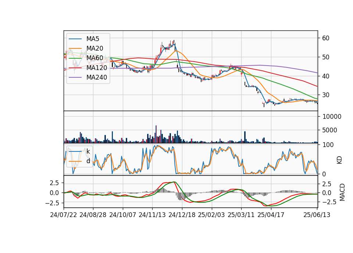The width and height of the screenshot is (353, 253).
Task: Click the purple MA240 legend line sample
Action: pyautogui.click(x=75, y=77)
